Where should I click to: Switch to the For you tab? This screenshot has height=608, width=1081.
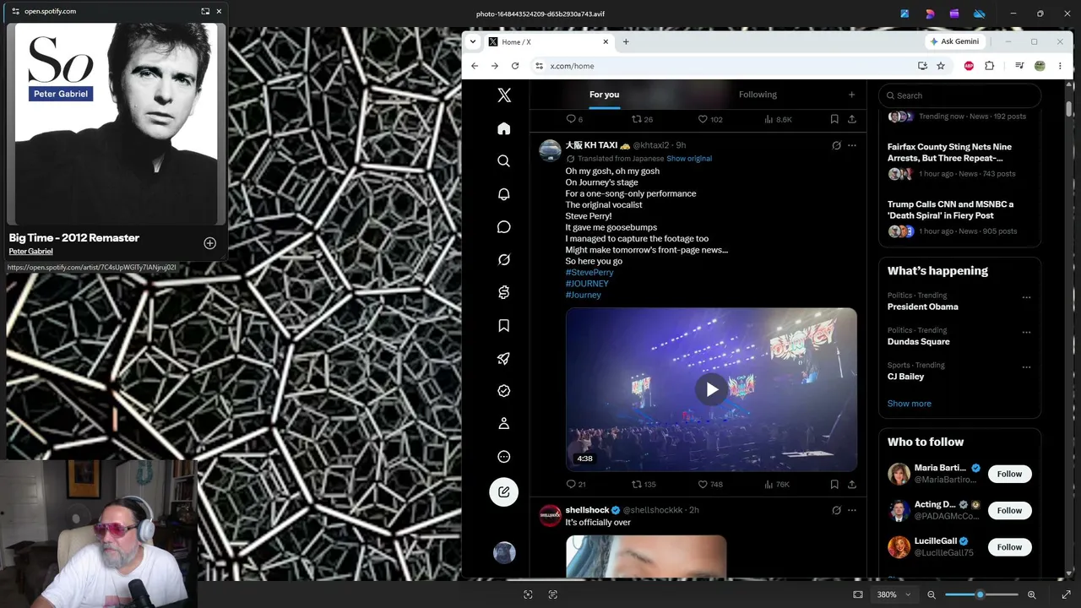pos(604,95)
